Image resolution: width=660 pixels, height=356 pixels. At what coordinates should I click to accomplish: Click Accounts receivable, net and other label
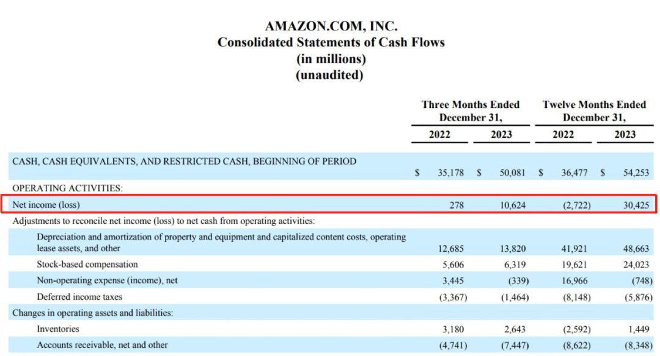pos(102,345)
